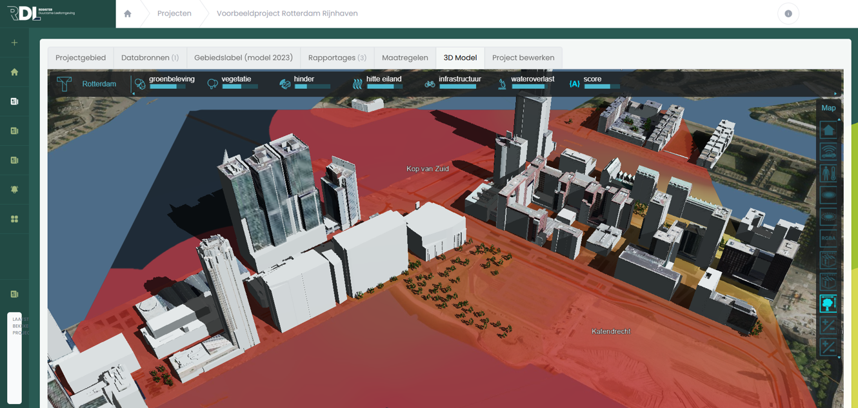Open the info icon at top right
This screenshot has width=858, height=408.
[788, 14]
